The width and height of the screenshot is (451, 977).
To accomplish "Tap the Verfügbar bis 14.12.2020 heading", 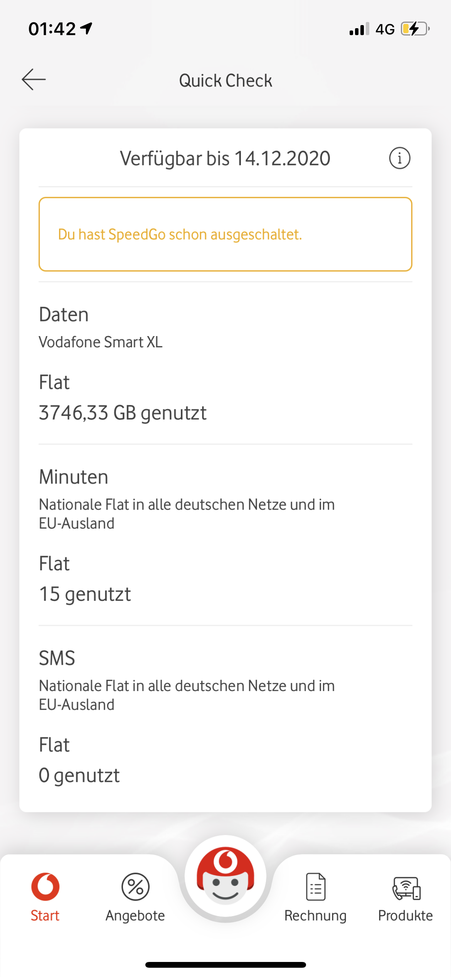I will [225, 158].
